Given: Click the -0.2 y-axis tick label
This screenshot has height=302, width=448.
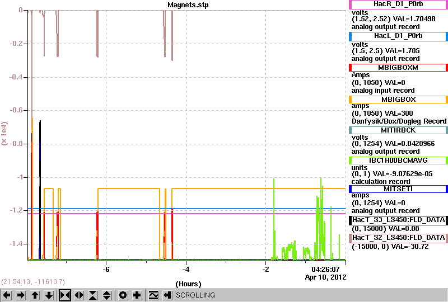Looking at the screenshot, I should 16,44.
